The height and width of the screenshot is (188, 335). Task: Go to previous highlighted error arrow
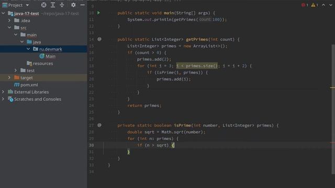click(323, 5)
